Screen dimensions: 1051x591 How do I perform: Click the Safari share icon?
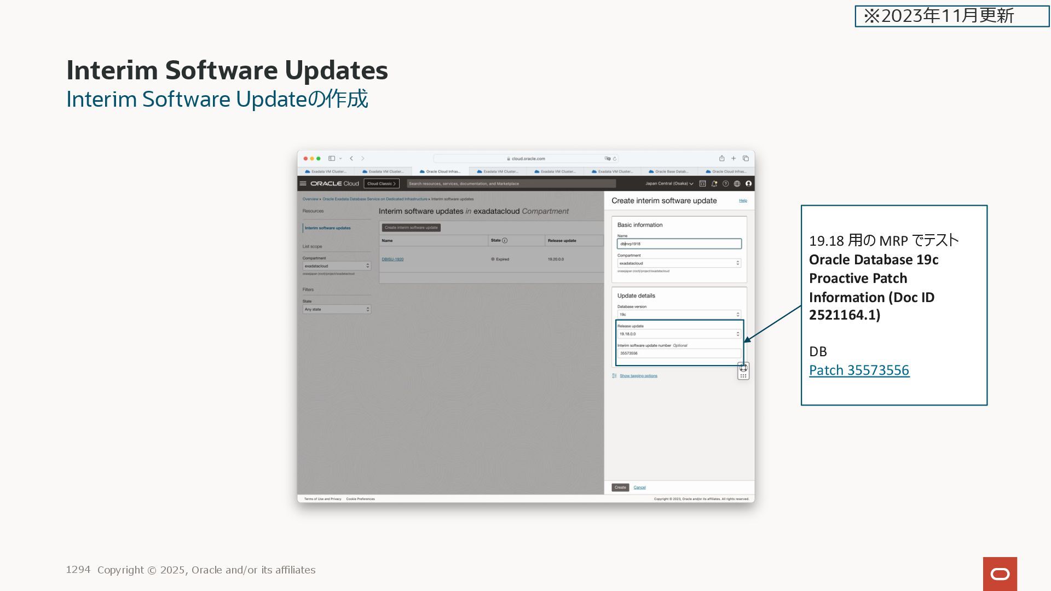point(721,159)
